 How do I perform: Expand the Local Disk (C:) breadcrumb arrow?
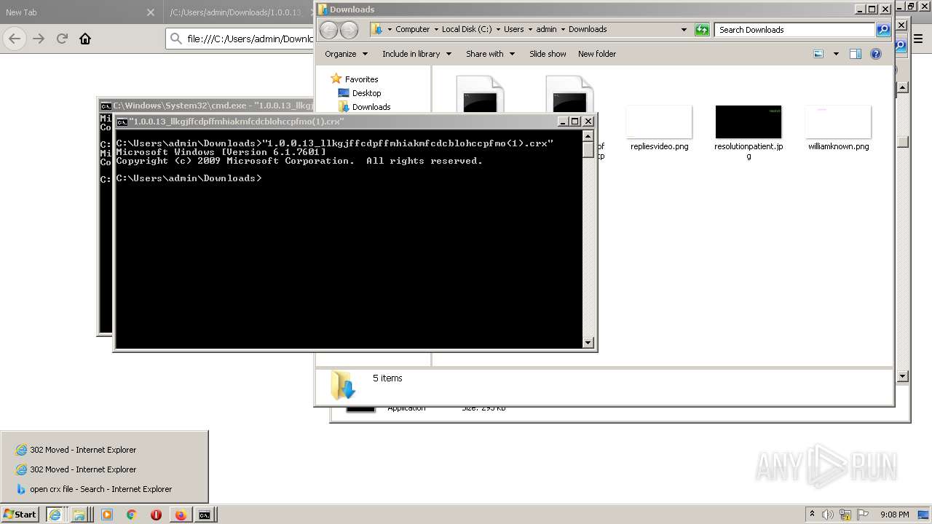pyautogui.click(x=497, y=30)
